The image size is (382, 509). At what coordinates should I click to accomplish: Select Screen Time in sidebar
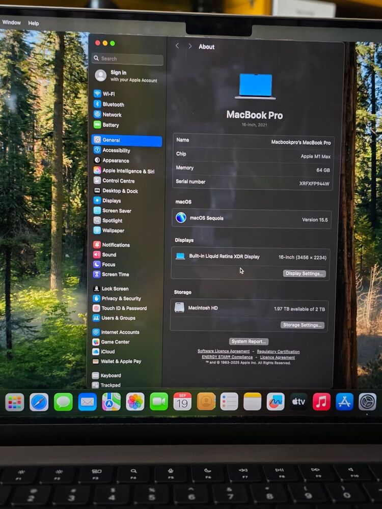[111, 274]
